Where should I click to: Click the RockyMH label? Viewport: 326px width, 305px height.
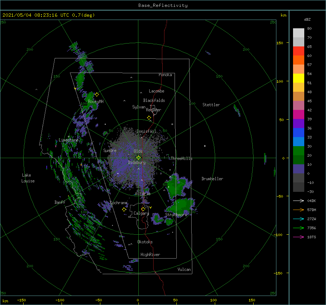point(96,102)
